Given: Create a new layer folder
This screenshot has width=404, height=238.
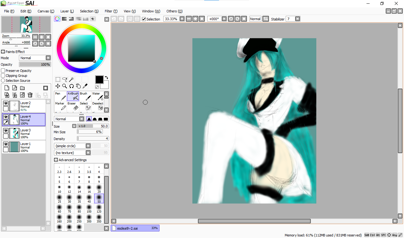Looking at the screenshot, I should [22, 88].
